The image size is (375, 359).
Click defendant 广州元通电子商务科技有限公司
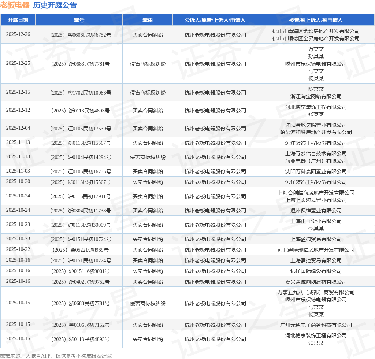(316, 325)
